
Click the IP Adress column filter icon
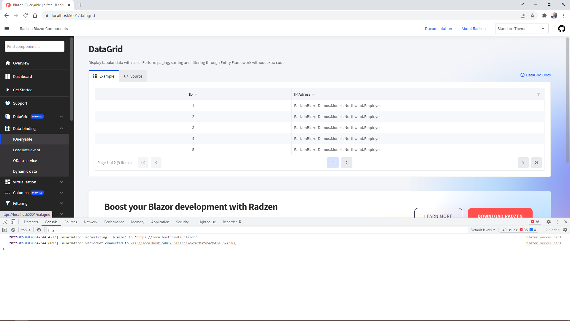pos(538,94)
